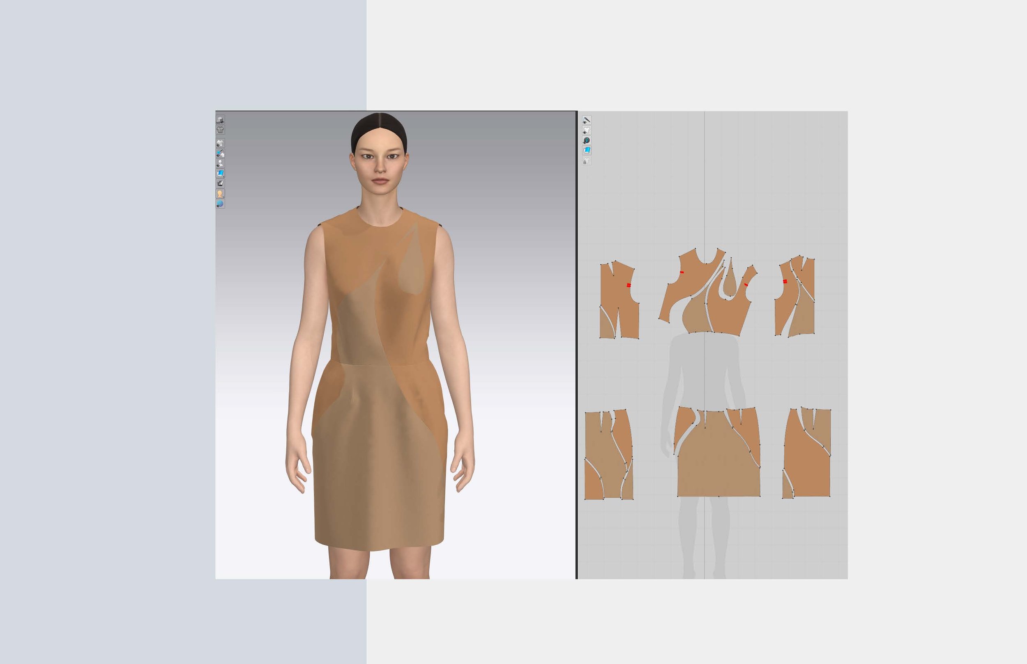Open the garment fit map icon
The height and width of the screenshot is (664, 1027).
[220, 129]
